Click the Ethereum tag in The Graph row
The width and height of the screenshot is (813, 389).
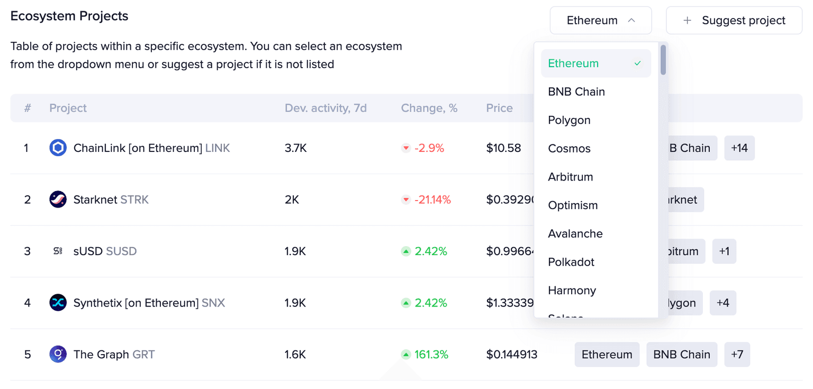pyautogui.click(x=607, y=355)
